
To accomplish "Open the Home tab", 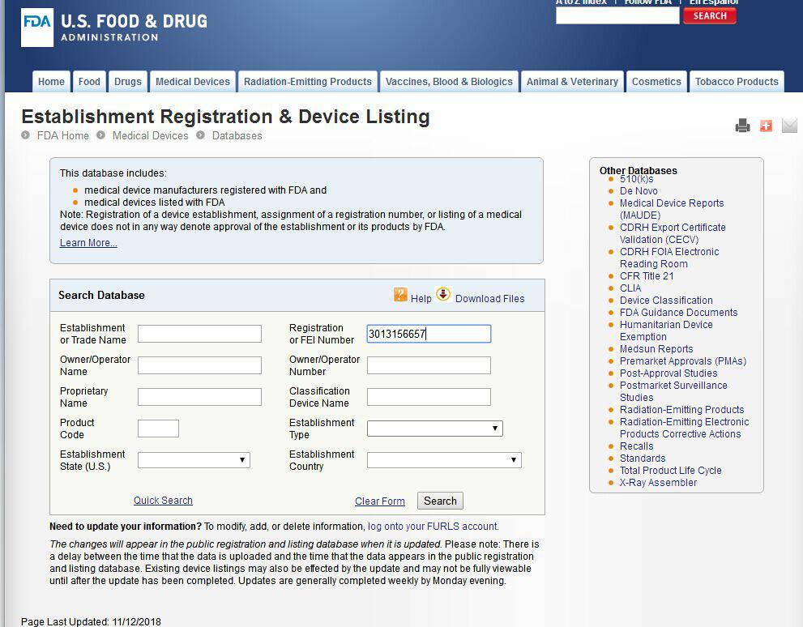I will click(51, 82).
